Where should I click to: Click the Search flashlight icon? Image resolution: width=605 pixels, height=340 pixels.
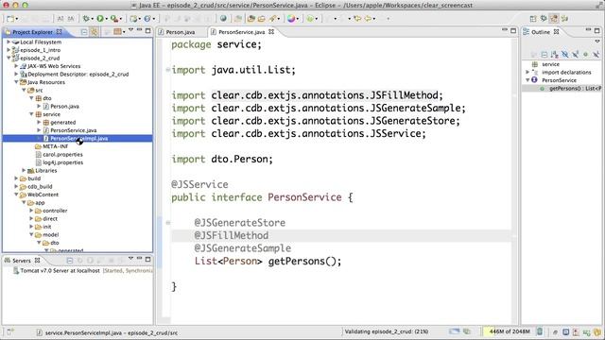(x=273, y=19)
